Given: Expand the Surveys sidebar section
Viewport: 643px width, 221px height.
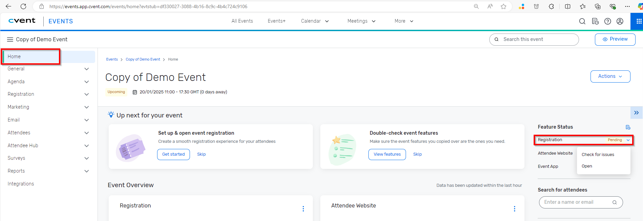Looking at the screenshot, I should tap(87, 158).
